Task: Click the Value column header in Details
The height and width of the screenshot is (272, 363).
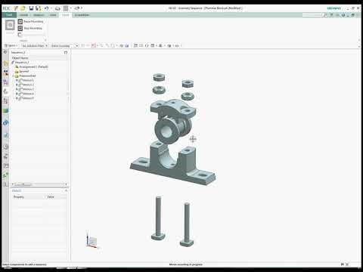Action: [51, 197]
